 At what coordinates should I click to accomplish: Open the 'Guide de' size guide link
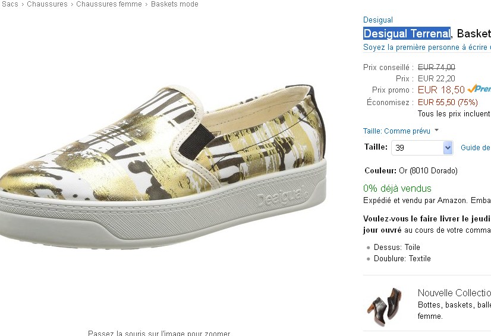click(x=476, y=148)
